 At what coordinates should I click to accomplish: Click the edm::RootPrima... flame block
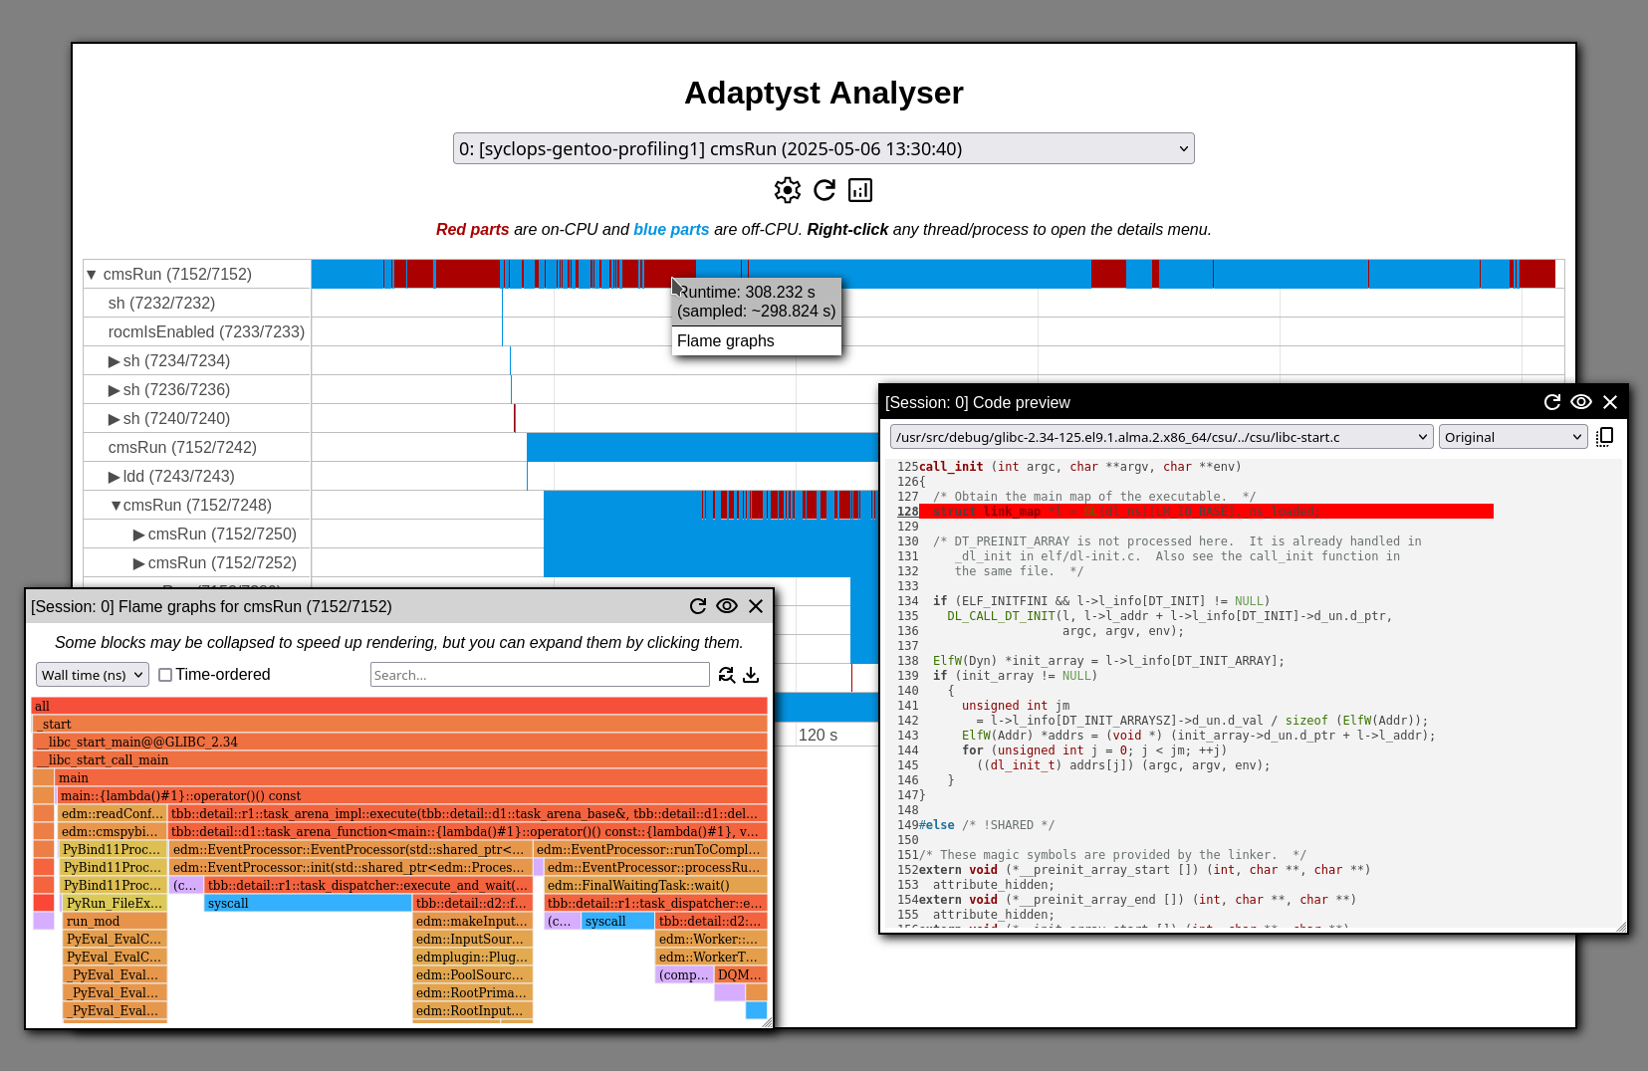click(473, 992)
